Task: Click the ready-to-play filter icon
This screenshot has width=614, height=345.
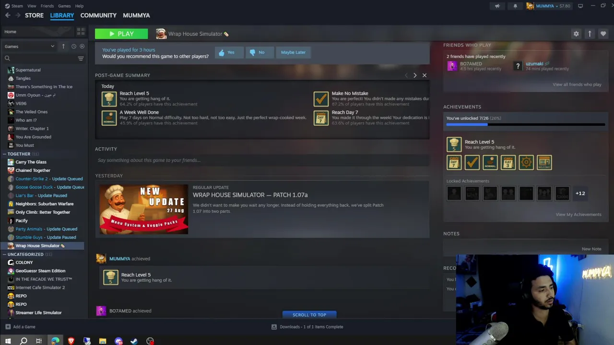Action: [x=82, y=46]
